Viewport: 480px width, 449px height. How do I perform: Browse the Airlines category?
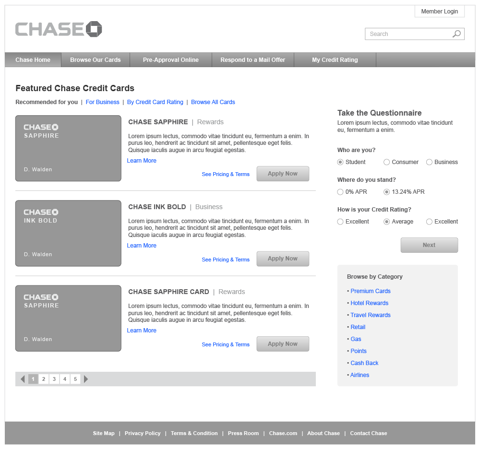tap(360, 375)
